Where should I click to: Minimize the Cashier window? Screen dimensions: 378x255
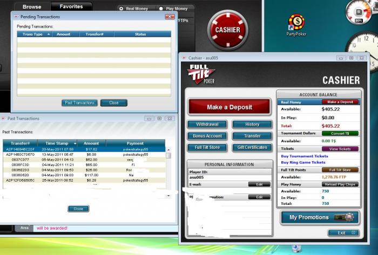pyautogui.click(x=341, y=58)
